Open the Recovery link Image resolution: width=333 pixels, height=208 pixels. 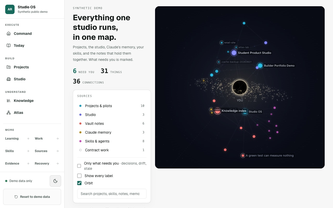(47, 164)
